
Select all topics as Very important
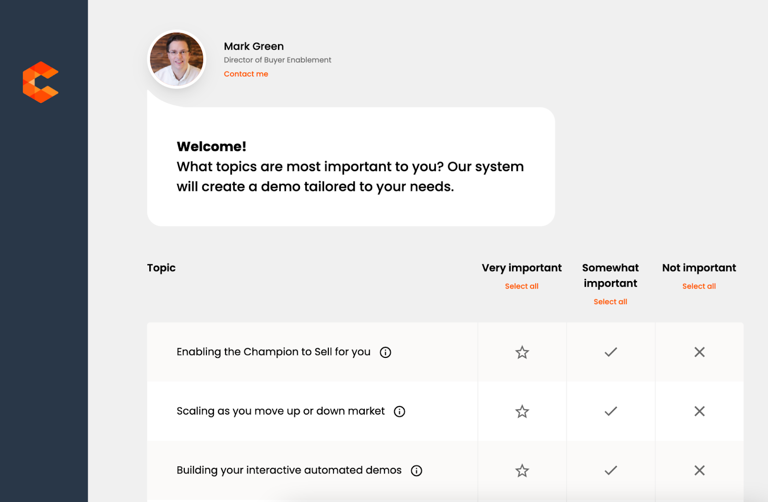pos(521,286)
